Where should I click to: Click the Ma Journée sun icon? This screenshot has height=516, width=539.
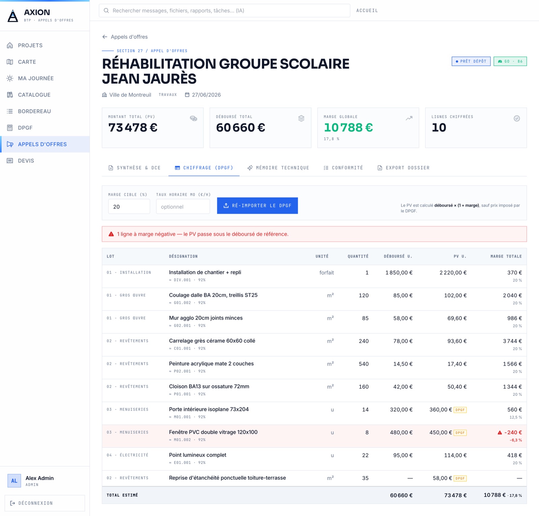coord(10,78)
